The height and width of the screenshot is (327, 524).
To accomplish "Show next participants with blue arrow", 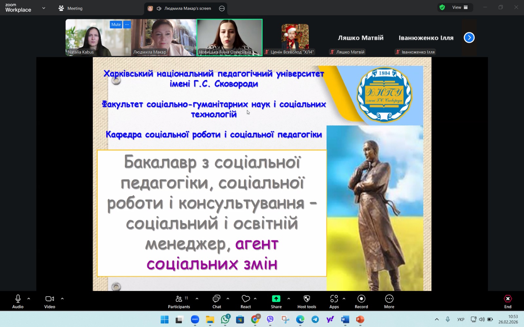I will pyautogui.click(x=469, y=38).
